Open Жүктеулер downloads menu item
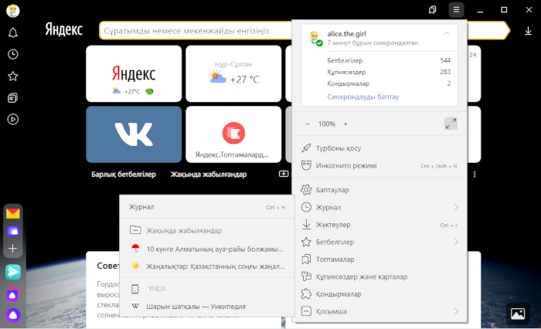 [379, 225]
